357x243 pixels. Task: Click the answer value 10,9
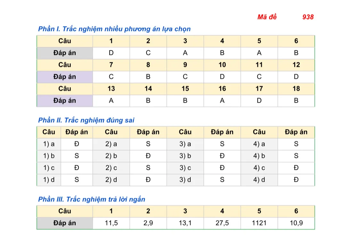coord(296,223)
